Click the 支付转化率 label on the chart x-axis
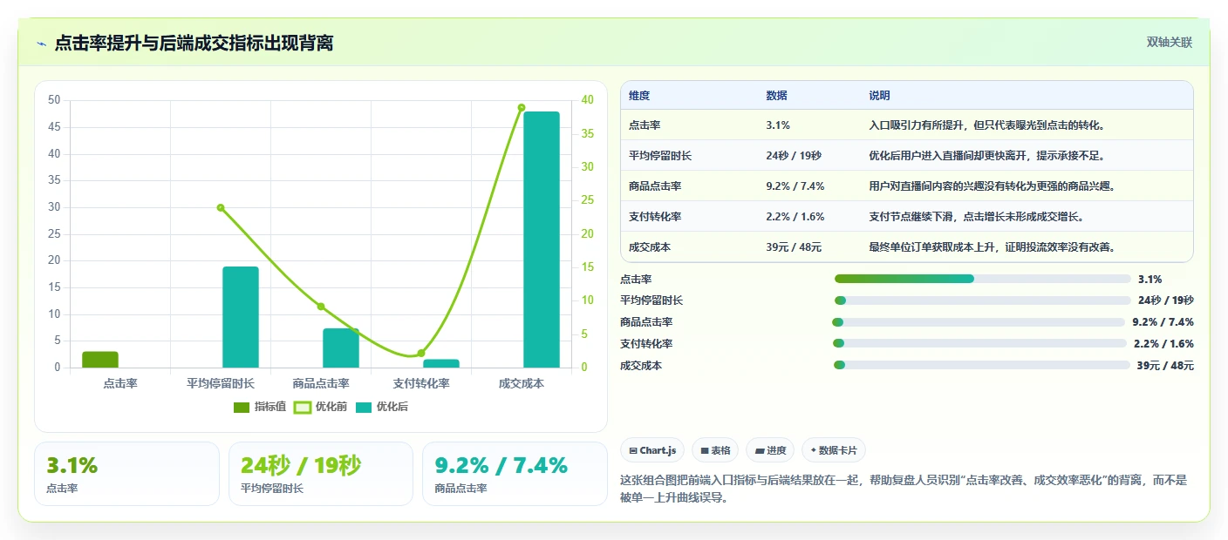Viewport: 1228px width, 540px height. [421, 383]
